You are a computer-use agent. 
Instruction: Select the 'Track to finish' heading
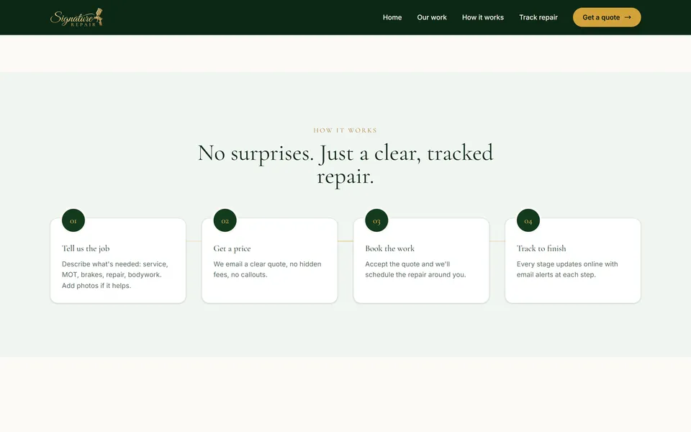coord(541,248)
